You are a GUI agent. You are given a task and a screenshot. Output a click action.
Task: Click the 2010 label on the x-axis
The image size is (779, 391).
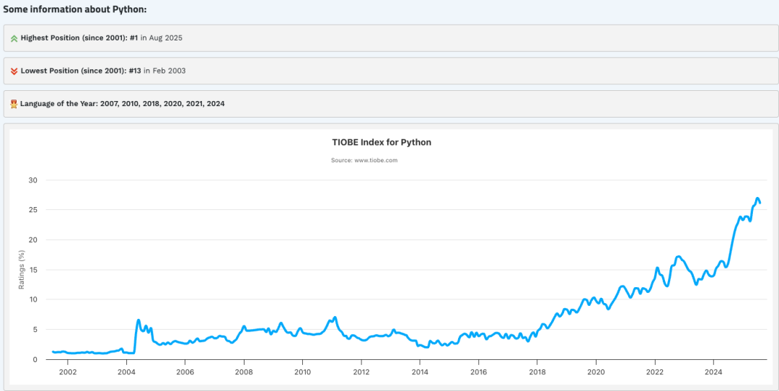point(302,372)
